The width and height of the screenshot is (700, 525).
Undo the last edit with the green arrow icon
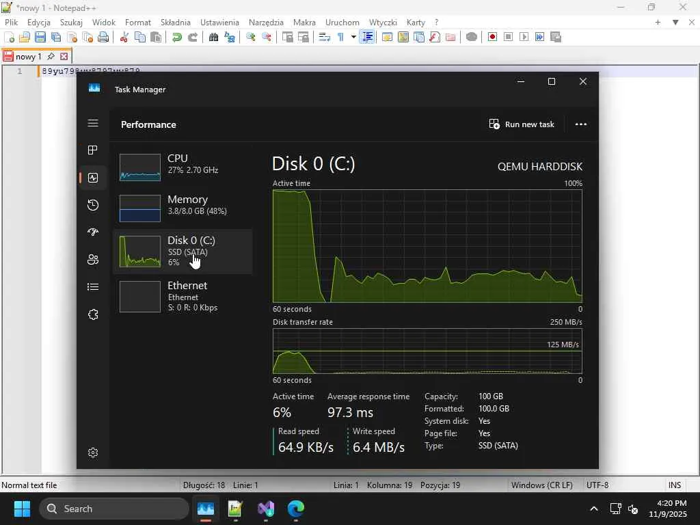click(x=177, y=37)
